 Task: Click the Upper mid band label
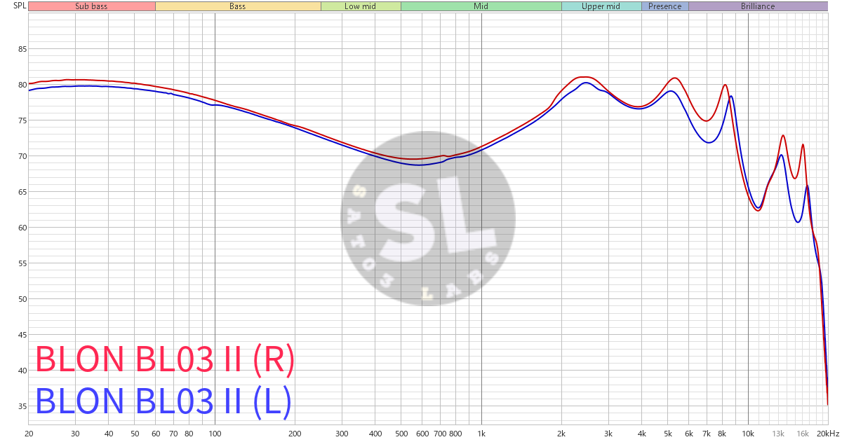tap(601, 6)
